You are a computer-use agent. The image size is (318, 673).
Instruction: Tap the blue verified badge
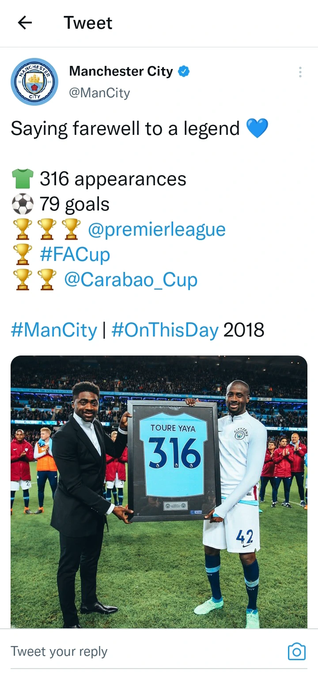click(184, 71)
